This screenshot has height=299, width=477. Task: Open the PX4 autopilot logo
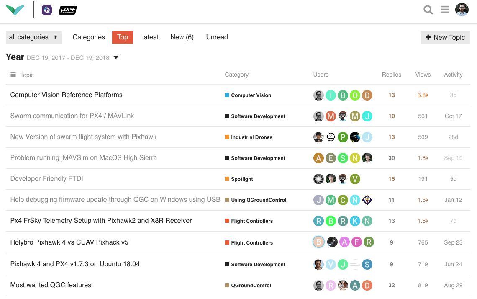pyautogui.click(x=67, y=10)
